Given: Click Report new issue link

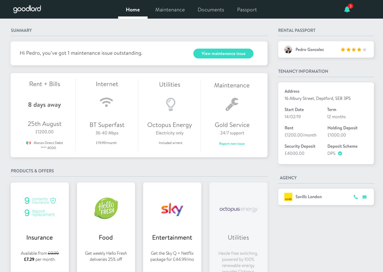Looking at the screenshot, I should pyautogui.click(x=232, y=144).
